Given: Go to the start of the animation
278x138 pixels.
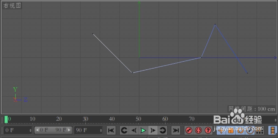Looking at the screenshot, I should [111, 131].
